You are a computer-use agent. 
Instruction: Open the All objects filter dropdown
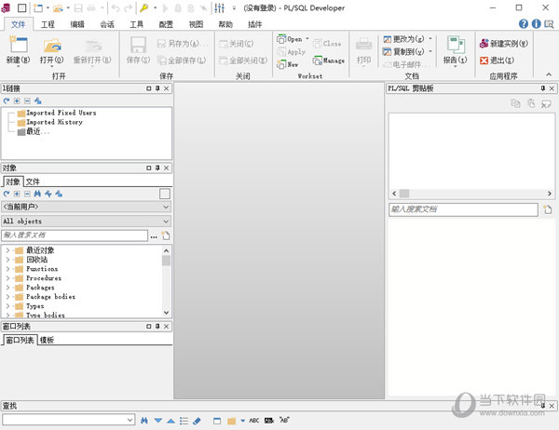point(86,222)
